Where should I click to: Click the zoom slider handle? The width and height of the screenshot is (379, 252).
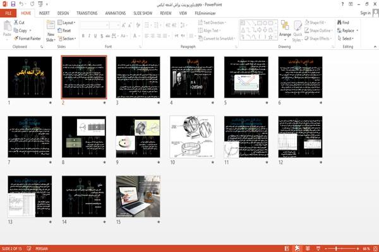click(x=336, y=249)
